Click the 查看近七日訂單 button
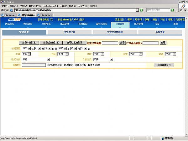Image resolution: width=188 pixels, height=141 pixels. point(74,43)
